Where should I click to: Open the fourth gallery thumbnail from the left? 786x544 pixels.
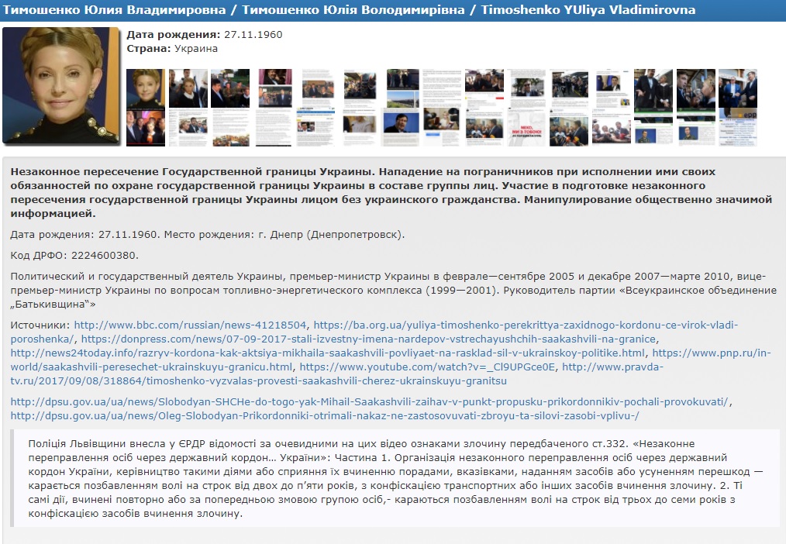pos(274,107)
